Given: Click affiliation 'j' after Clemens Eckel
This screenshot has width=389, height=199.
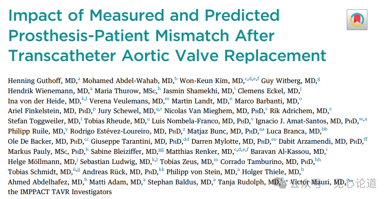Looking at the screenshot, I should pos(300,89).
